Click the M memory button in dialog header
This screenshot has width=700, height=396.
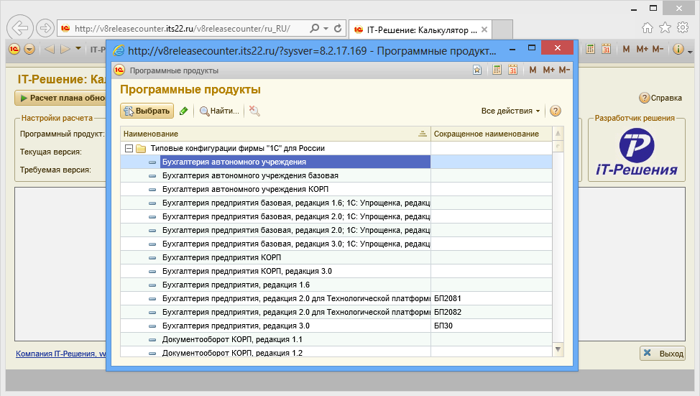(533, 70)
